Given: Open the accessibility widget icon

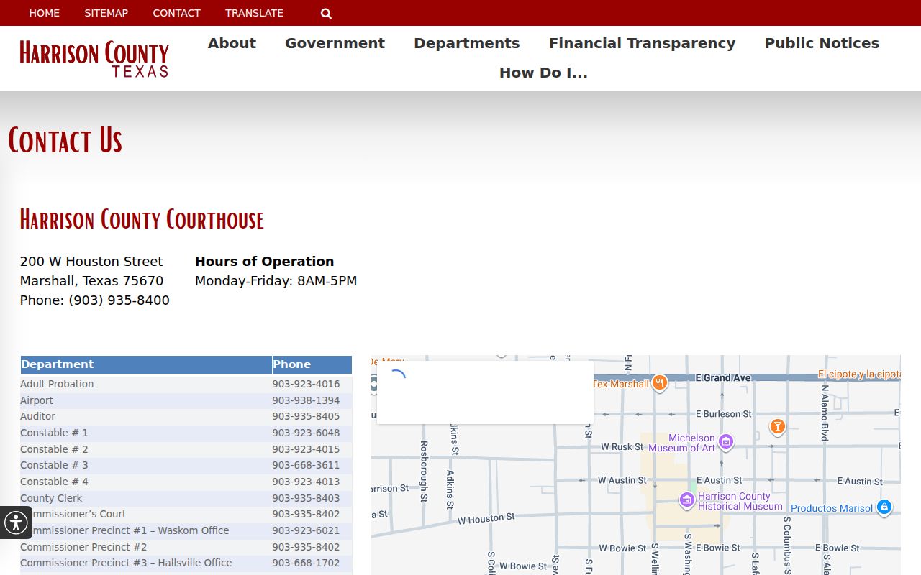Looking at the screenshot, I should click(16, 523).
